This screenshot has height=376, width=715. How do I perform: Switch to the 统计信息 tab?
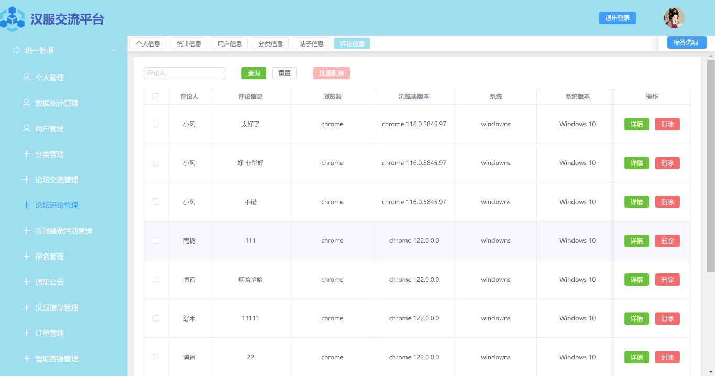coord(189,43)
